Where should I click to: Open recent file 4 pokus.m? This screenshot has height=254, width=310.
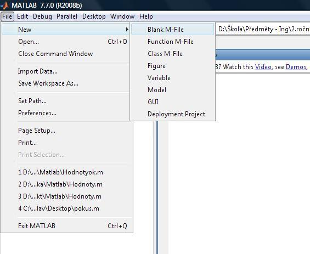click(67, 208)
